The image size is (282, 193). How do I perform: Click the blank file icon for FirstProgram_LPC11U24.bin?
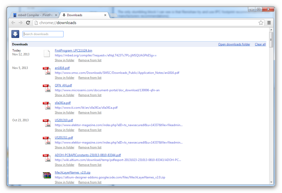[47, 53]
